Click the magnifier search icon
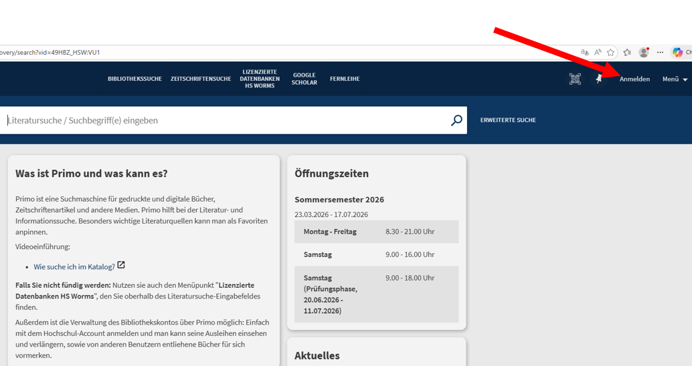The width and height of the screenshot is (692, 366). coord(456,120)
